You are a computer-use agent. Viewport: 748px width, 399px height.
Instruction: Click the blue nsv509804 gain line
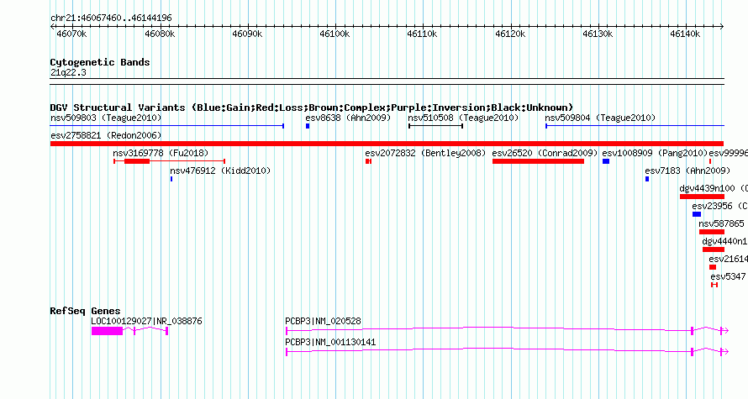pos(635,126)
